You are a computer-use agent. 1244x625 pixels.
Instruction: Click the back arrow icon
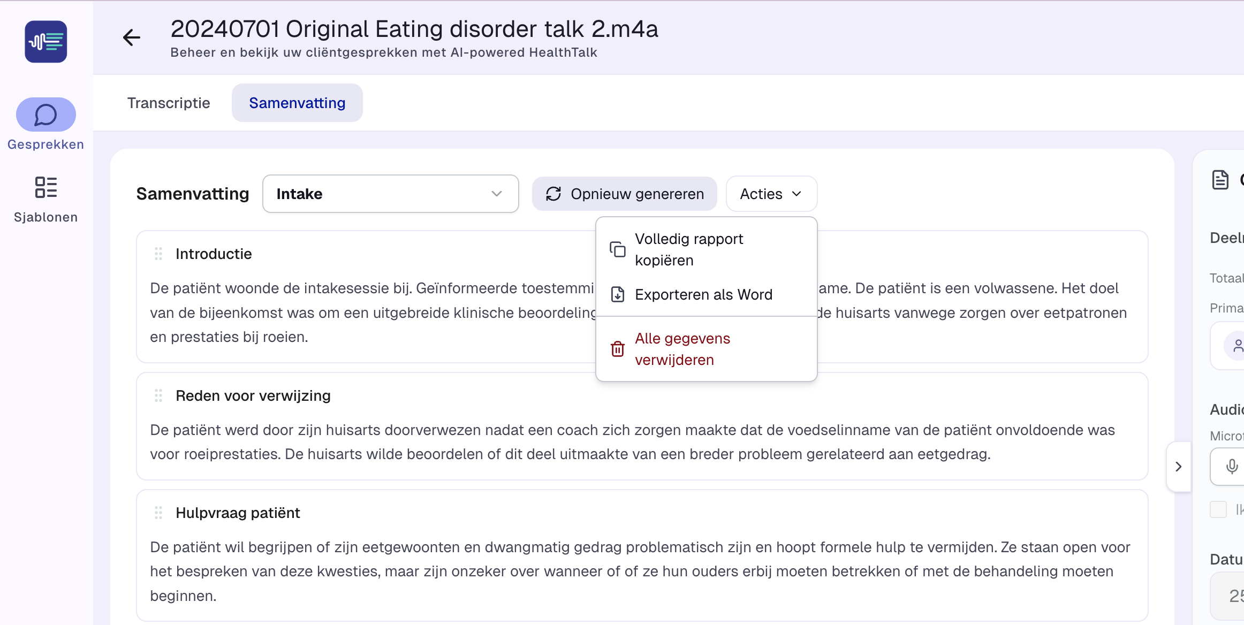coord(131,37)
